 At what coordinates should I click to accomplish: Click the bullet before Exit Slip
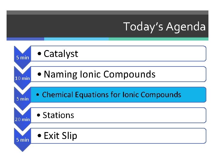click(x=39, y=136)
